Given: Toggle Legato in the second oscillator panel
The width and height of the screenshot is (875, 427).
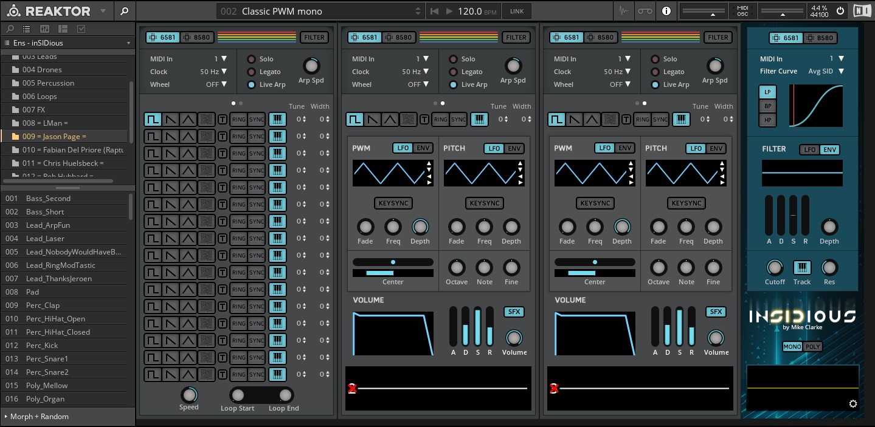Looking at the screenshot, I should 453,72.
